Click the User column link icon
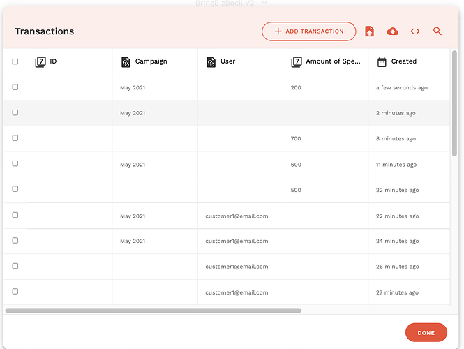Image resolution: width=464 pixels, height=349 pixels. pos(211,62)
